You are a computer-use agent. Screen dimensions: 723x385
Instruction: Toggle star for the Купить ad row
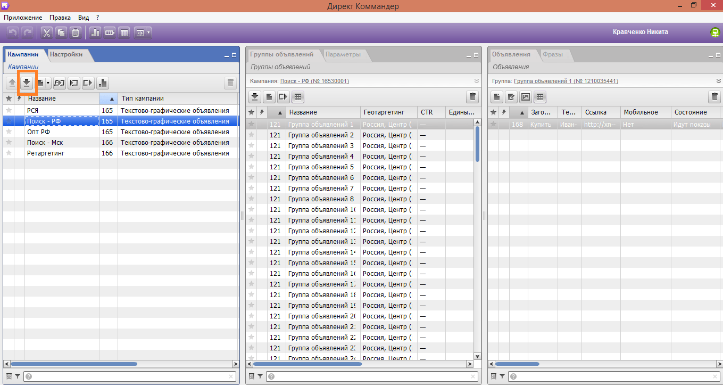click(494, 124)
